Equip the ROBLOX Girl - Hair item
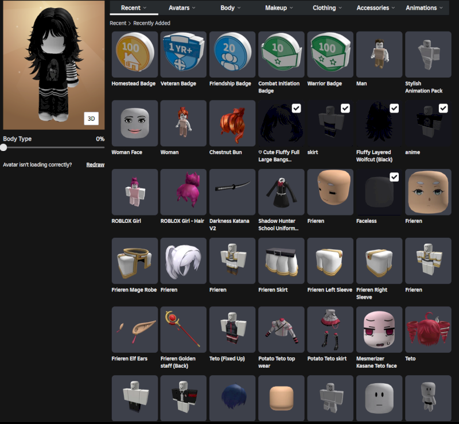Image resolution: width=459 pixels, height=424 pixels. 184,192
